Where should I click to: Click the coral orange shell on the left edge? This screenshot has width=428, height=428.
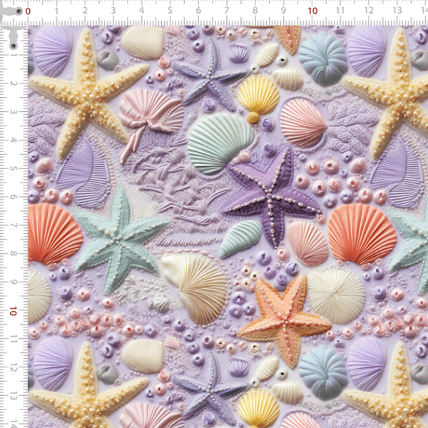point(53,233)
